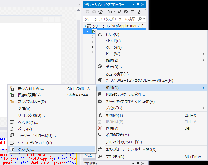
Task: Toggle auto-hide pin on Solution Explorer
Action: [x=138, y=4]
